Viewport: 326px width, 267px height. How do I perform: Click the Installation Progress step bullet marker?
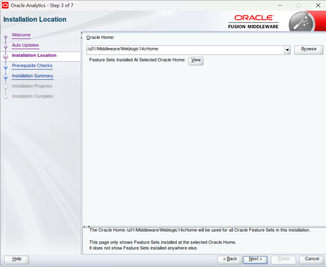pyautogui.click(x=6, y=87)
